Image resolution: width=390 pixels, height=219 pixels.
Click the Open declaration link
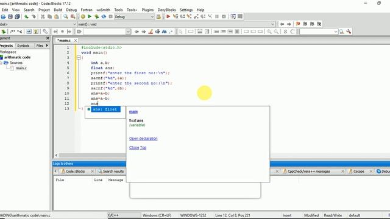tap(143, 138)
